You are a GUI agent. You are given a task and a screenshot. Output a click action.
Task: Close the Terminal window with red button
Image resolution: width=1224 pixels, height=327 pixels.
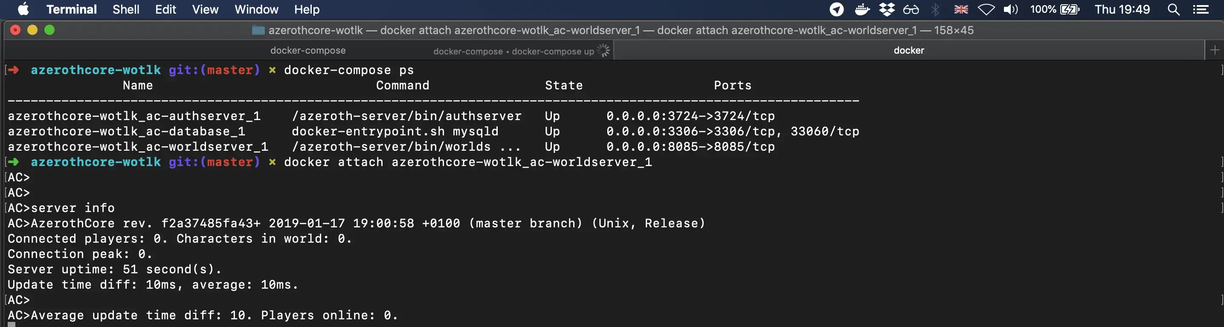15,30
